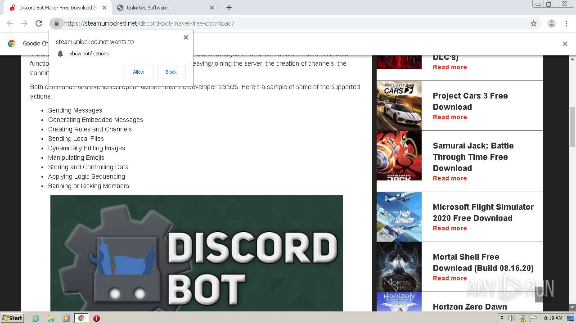Click 'Manipulating Emojis' list item

click(76, 157)
